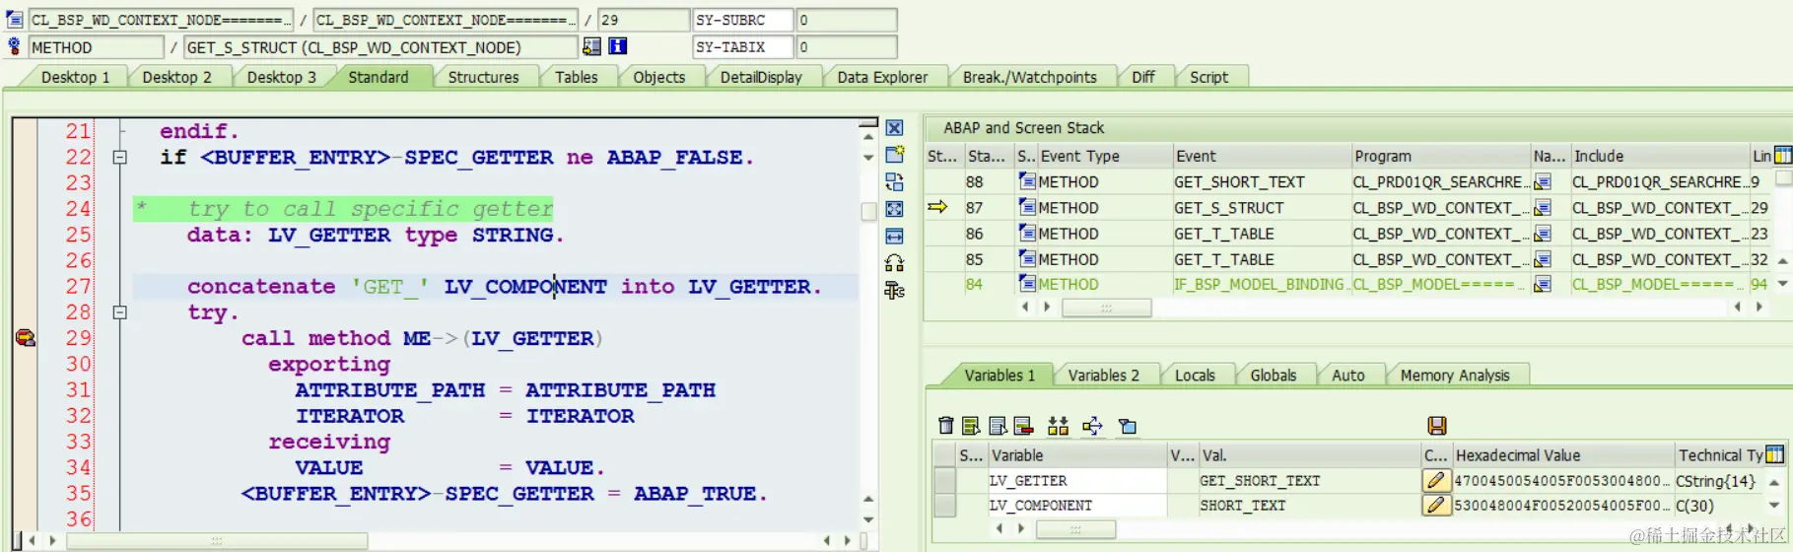Screen dimensions: 1793x552
Task: Switch to the Diff tab
Action: tap(1143, 77)
